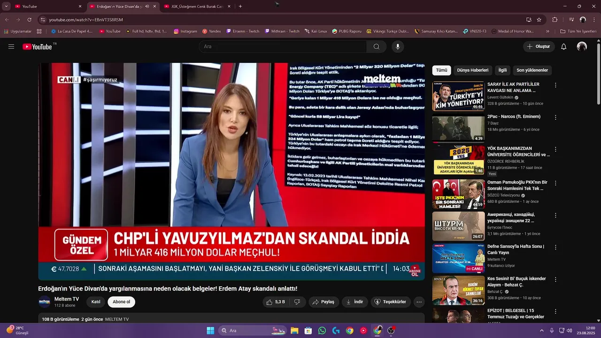Expand the video description box

231,318
